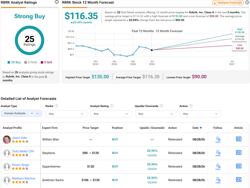Screen dimensions: 250x188
Task: Follow analyst Matthew Martino
Action: point(218,180)
